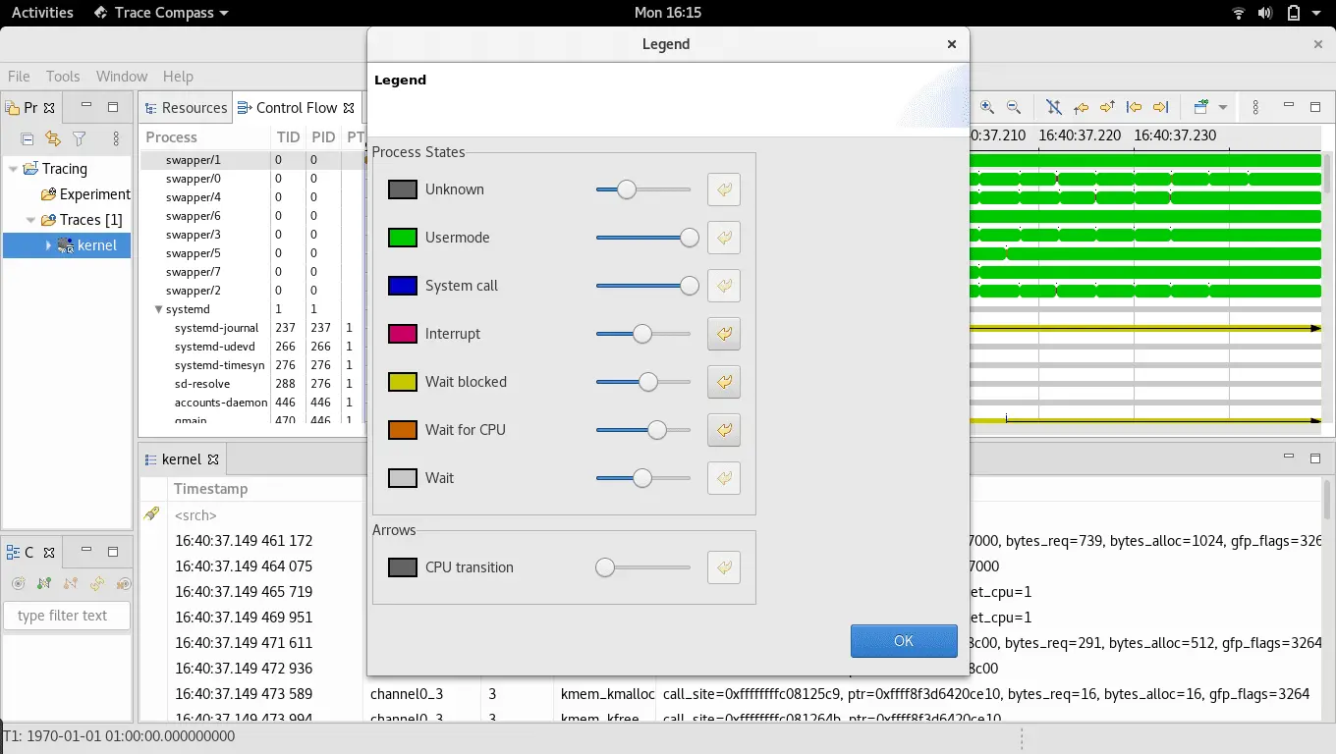Screen dimensions: 1336x754
Task: Collapse the Traces [1] folder node
Action: pos(31,220)
